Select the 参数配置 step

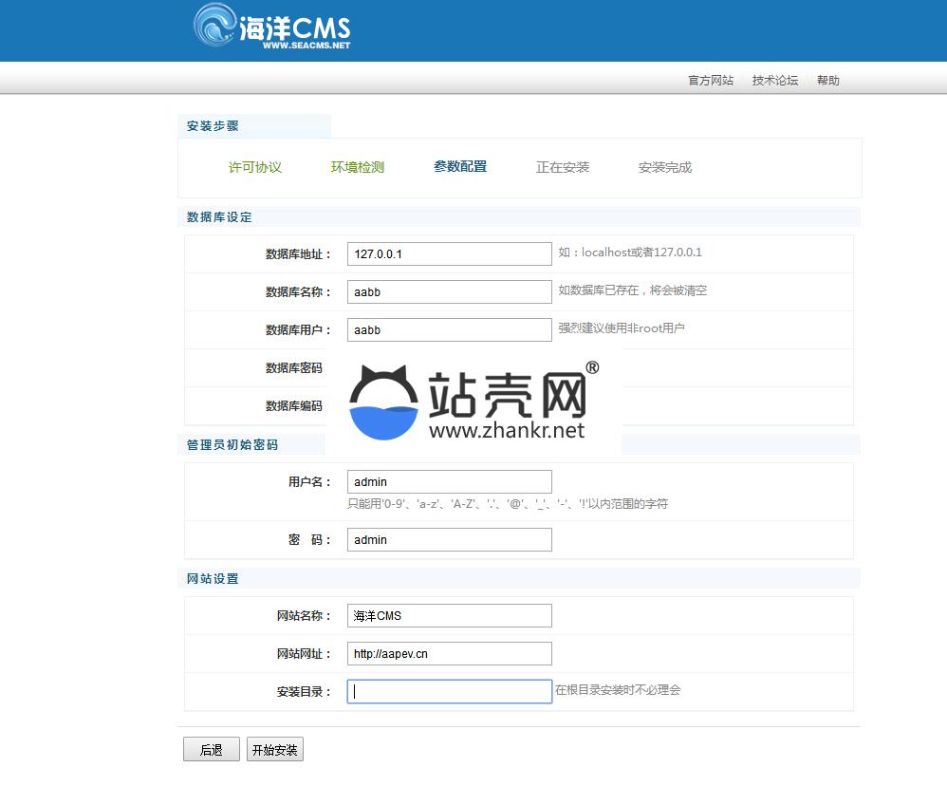(x=460, y=166)
